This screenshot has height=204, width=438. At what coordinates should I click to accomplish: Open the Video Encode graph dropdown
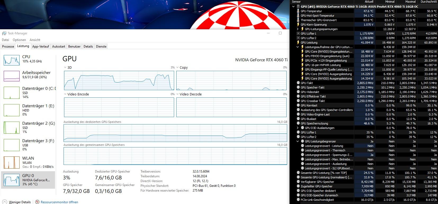click(x=65, y=94)
